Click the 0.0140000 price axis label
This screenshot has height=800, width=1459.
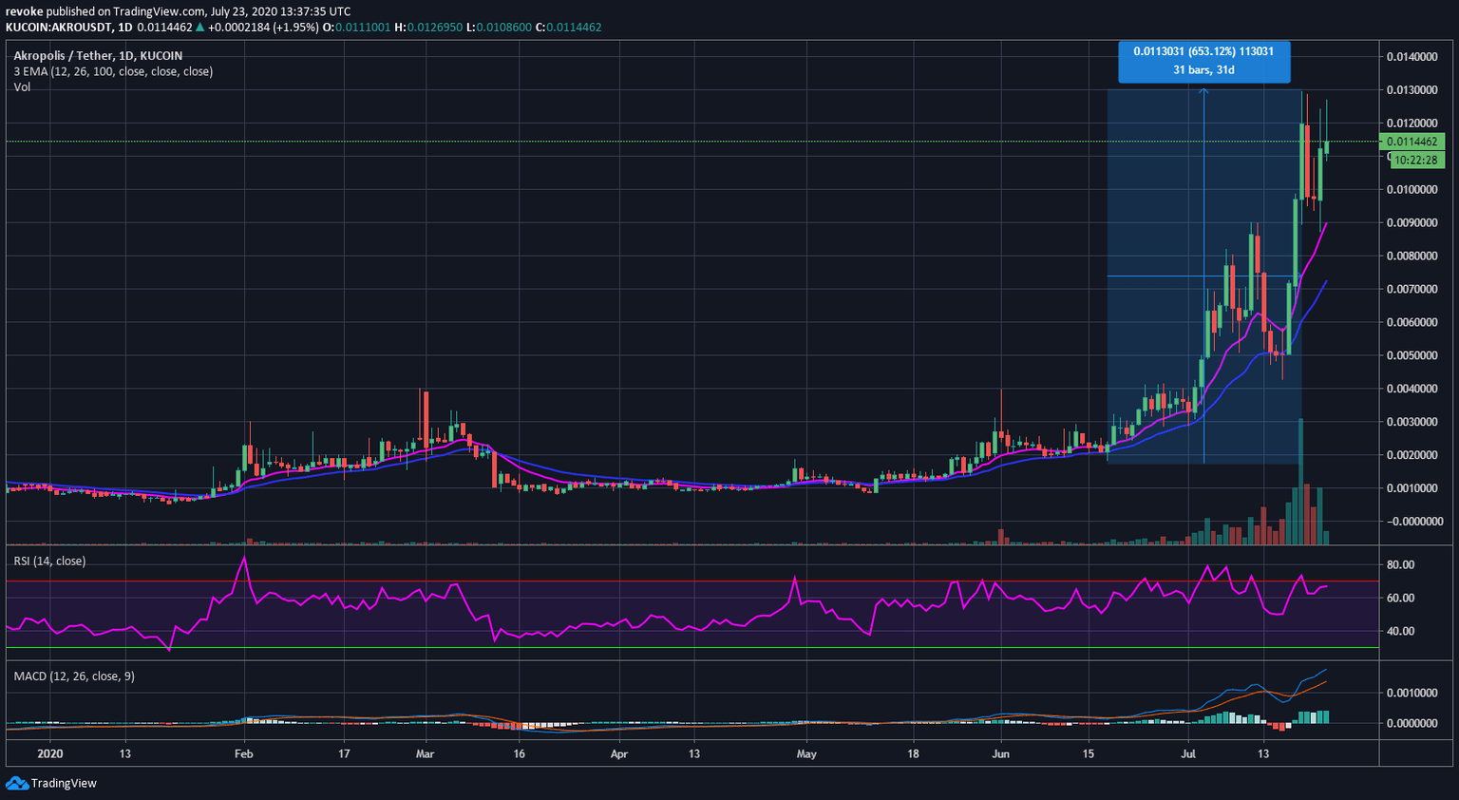click(x=1412, y=57)
